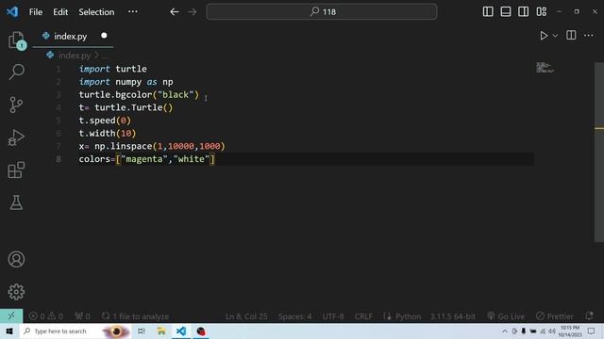
Task: Open the Extensions view
Action: 16,169
